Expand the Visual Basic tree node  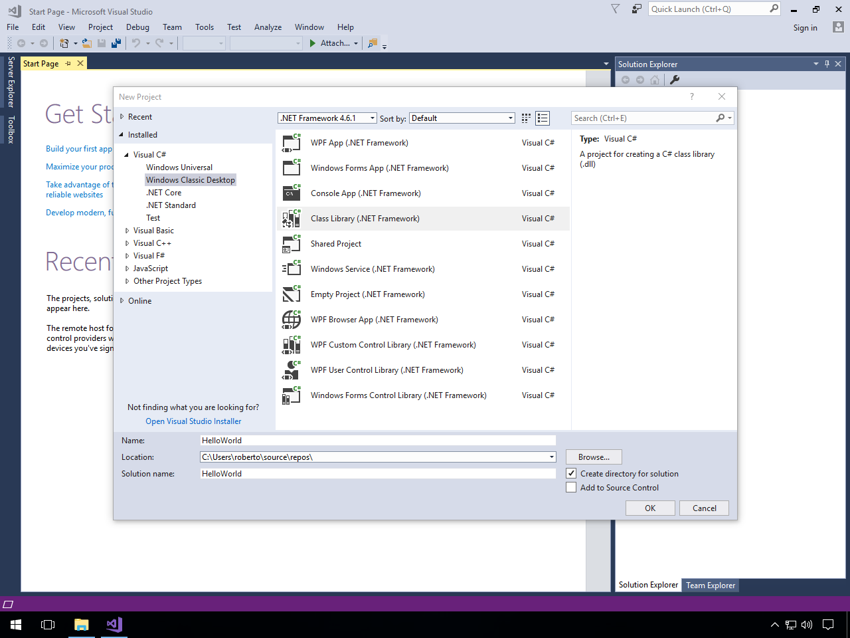click(127, 231)
